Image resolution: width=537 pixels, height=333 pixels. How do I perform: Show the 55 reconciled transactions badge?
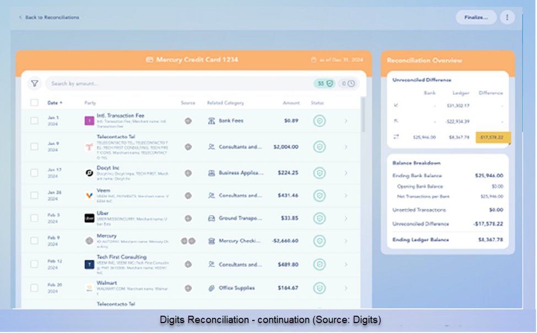pyautogui.click(x=324, y=83)
